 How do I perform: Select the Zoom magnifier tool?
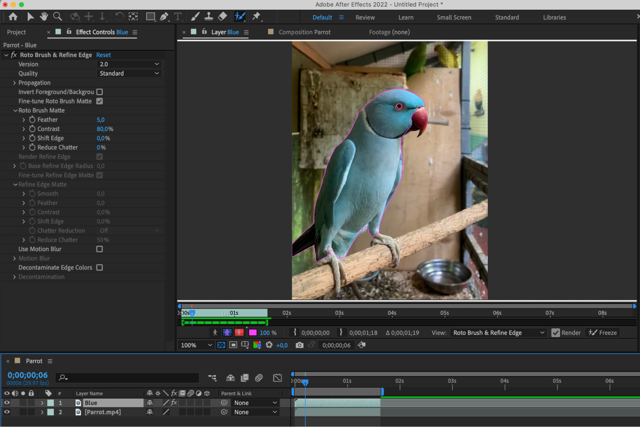[58, 17]
